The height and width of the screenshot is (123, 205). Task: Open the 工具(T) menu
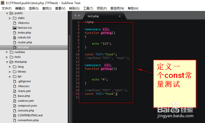coord(88,8)
